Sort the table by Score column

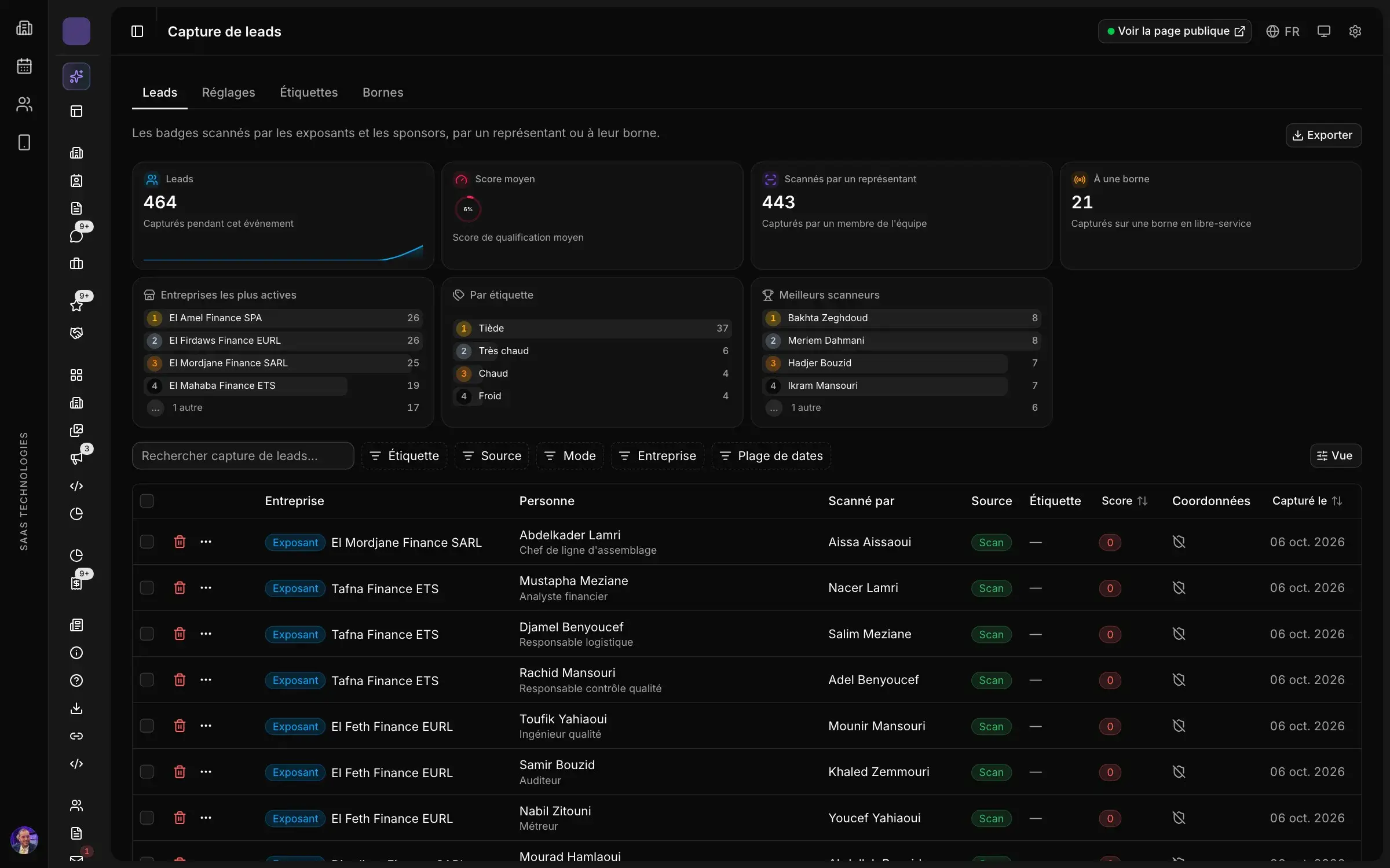1124,501
